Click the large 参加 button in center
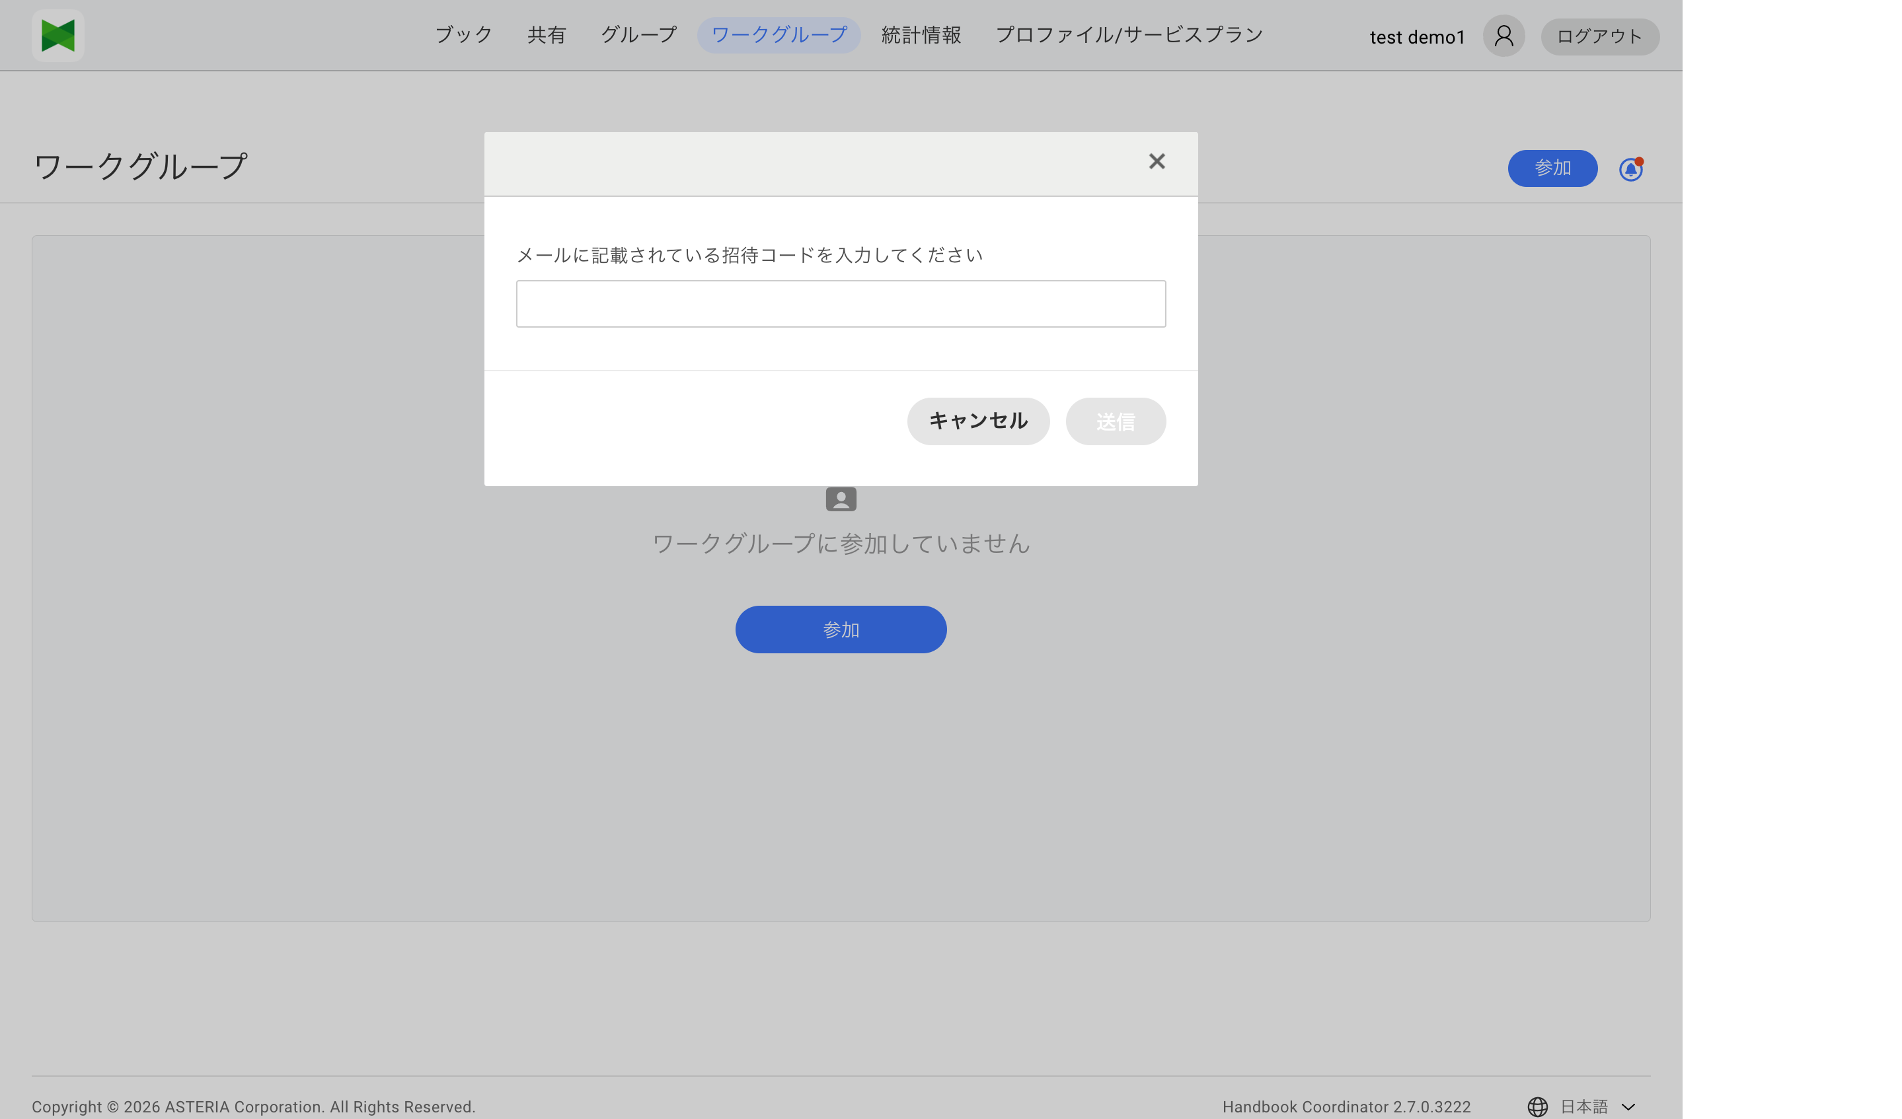The image size is (1902, 1119). point(841,630)
